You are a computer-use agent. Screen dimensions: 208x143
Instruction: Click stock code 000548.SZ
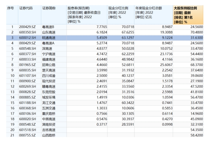(28, 124)
